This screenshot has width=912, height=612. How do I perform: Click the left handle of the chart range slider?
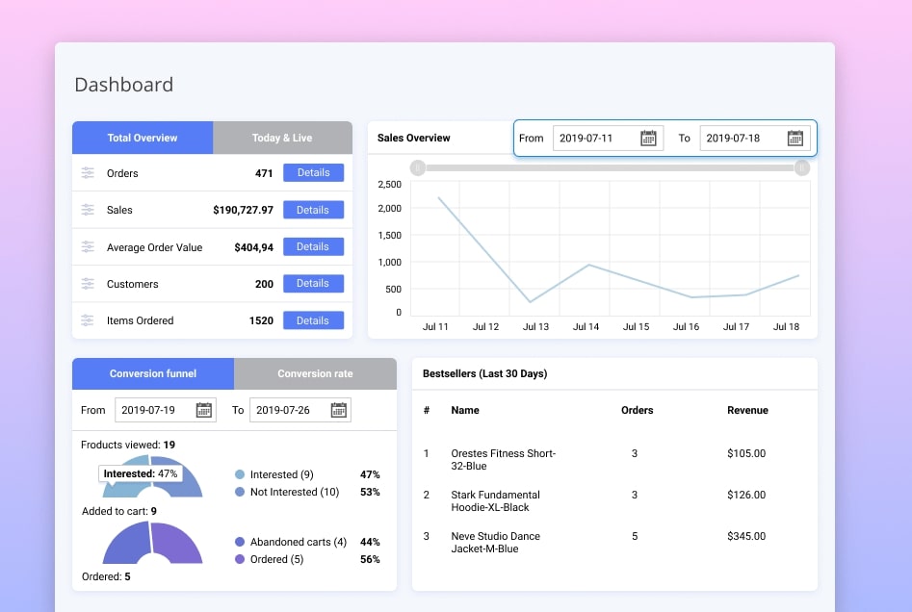click(x=416, y=167)
